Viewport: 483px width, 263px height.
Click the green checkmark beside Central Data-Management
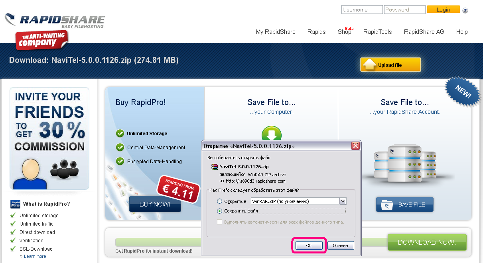(120, 147)
